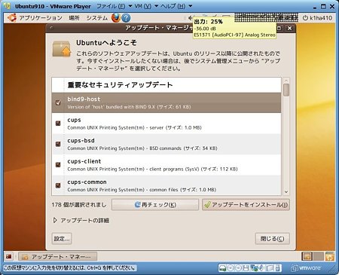The width and height of the screenshot is (339, 275).
Task: Click アップデートをインストール button
Action: coord(246,205)
